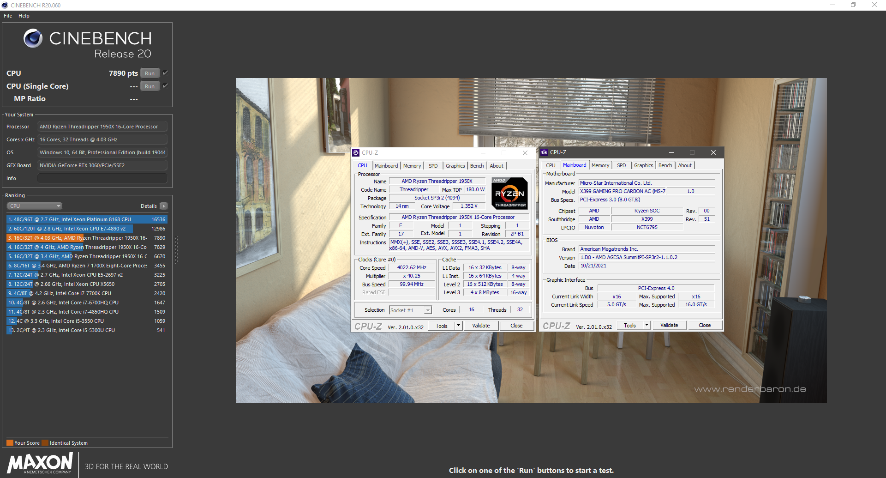
Task: Open the Socket #1 selection dropdown
Action: click(x=411, y=310)
